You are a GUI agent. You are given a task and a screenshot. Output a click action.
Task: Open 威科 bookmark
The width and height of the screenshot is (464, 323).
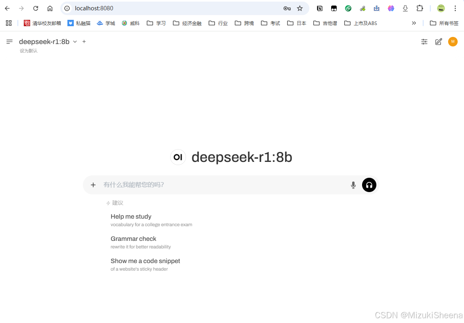pyautogui.click(x=130, y=23)
